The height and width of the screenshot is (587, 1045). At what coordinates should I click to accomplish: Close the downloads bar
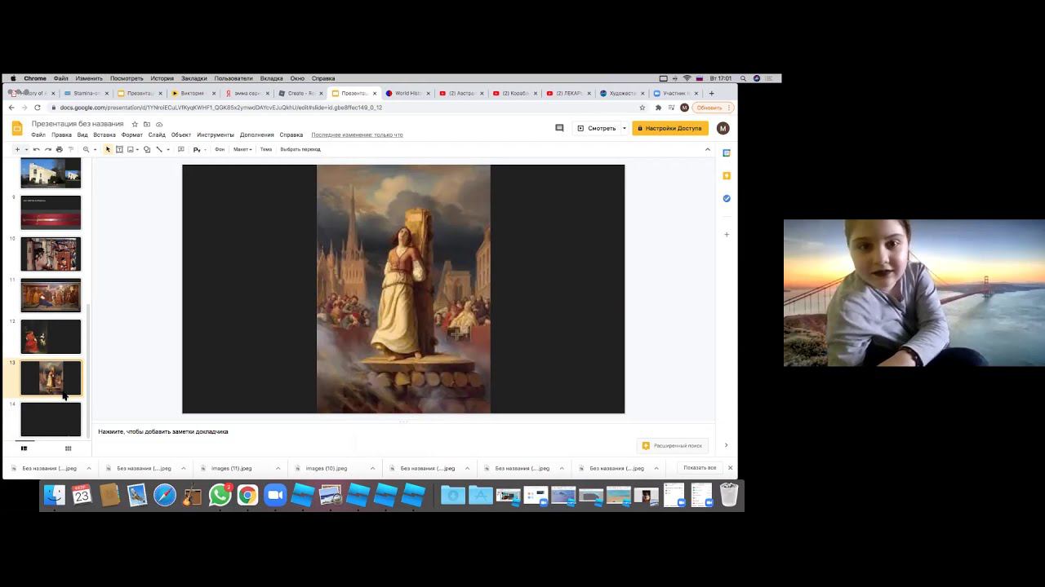tap(730, 468)
